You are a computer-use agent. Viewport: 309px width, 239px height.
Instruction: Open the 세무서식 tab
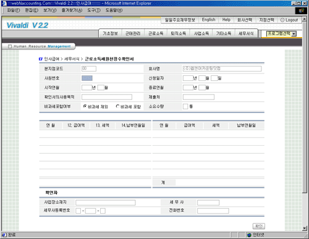pos(246,33)
